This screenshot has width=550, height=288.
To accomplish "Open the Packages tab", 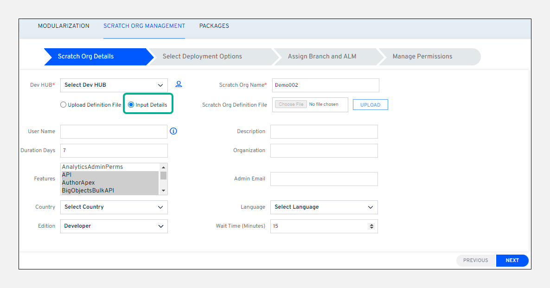I will (214, 26).
